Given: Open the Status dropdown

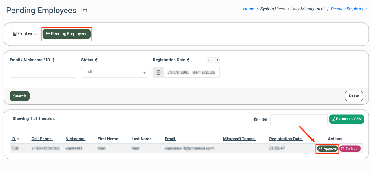Looking at the screenshot, I should click(114, 72).
